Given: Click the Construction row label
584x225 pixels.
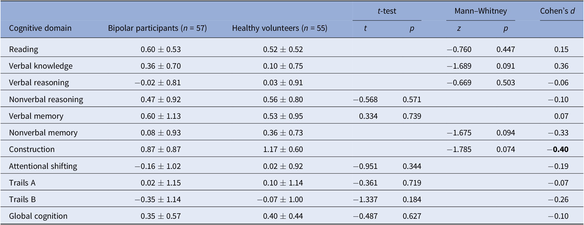Looking at the screenshot, I should click(32, 149).
